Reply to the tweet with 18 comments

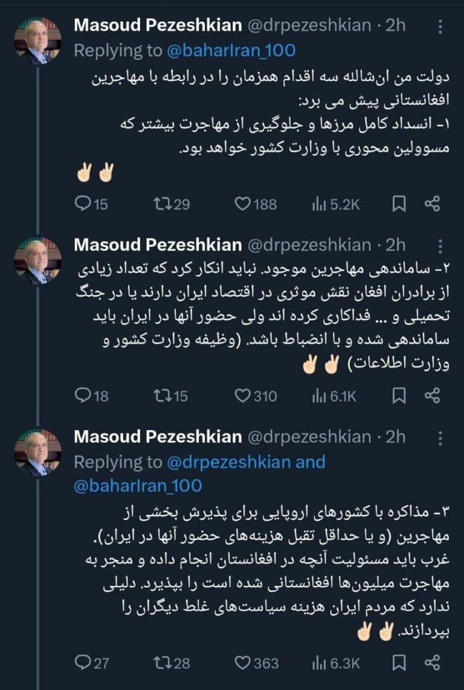[91, 396]
